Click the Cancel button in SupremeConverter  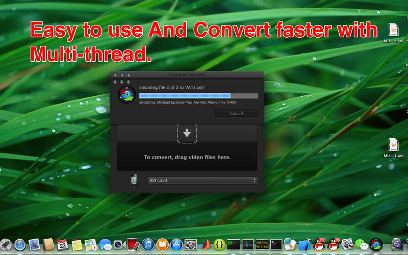pos(236,113)
